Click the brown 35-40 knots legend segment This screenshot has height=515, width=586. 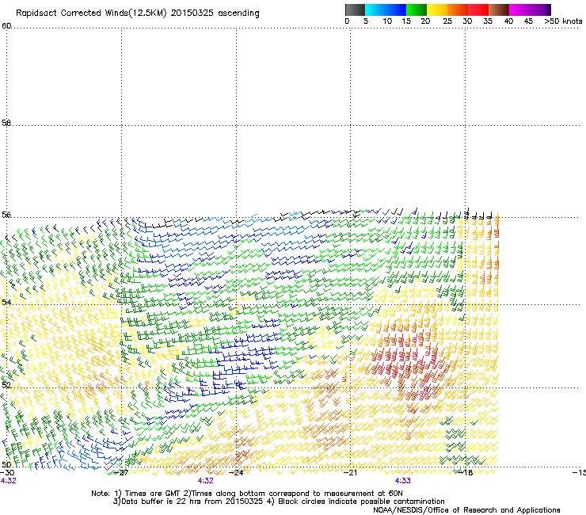tap(499, 10)
